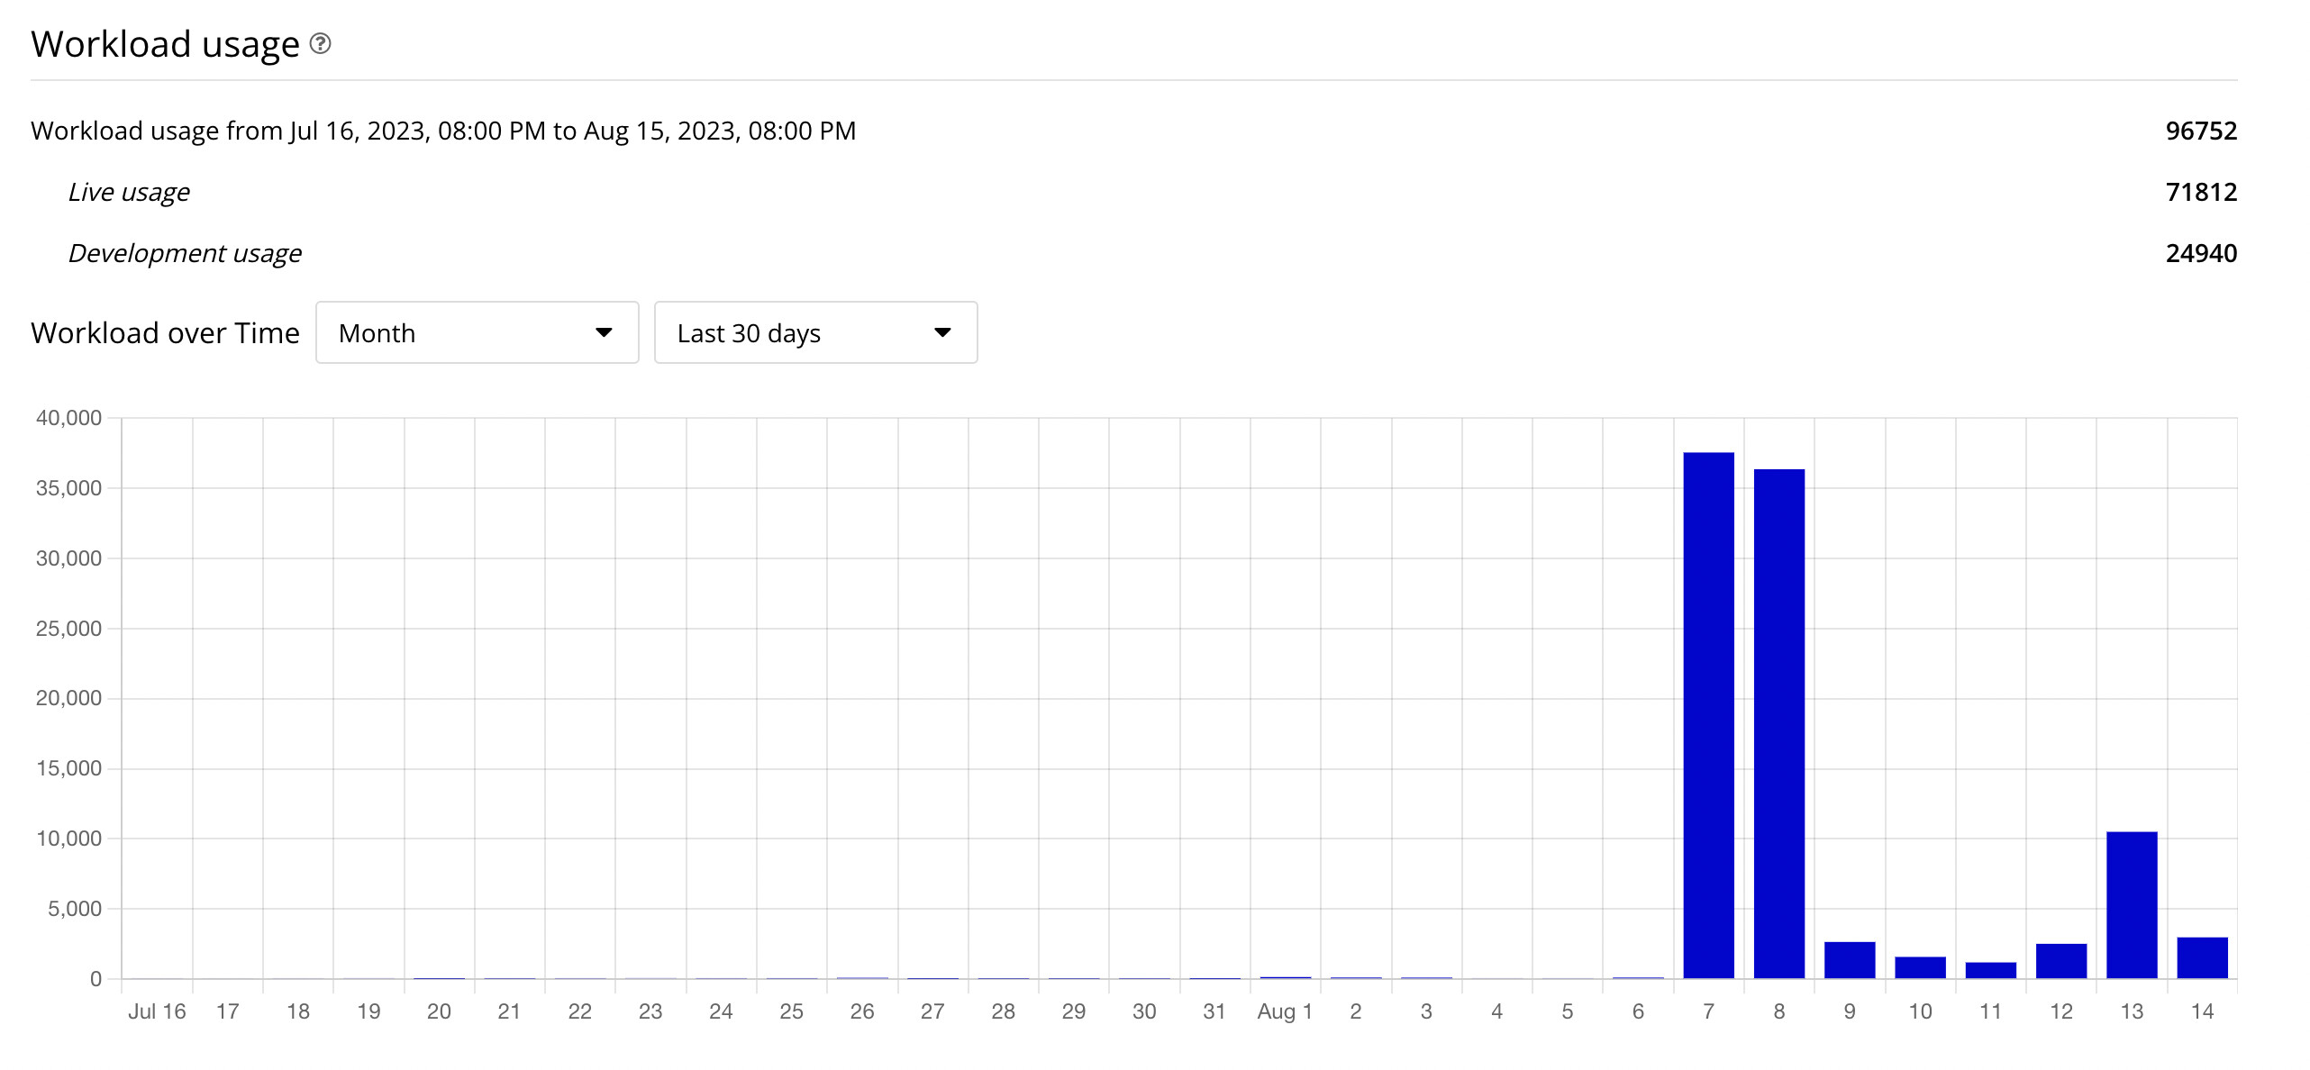Expand the Month granularity dropdown
Image resolution: width=2310 pixels, height=1070 pixels.
pyautogui.click(x=477, y=332)
